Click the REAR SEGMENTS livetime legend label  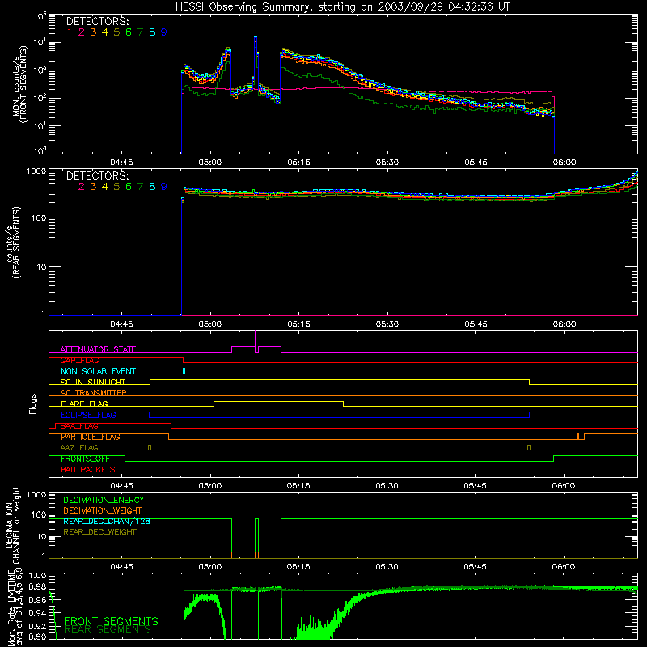108,630
